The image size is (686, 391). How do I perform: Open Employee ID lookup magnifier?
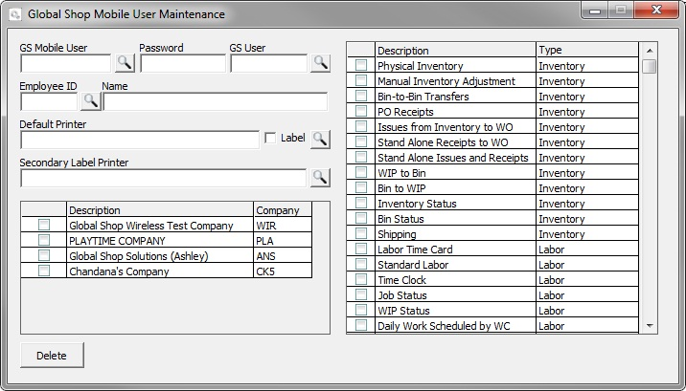click(91, 101)
